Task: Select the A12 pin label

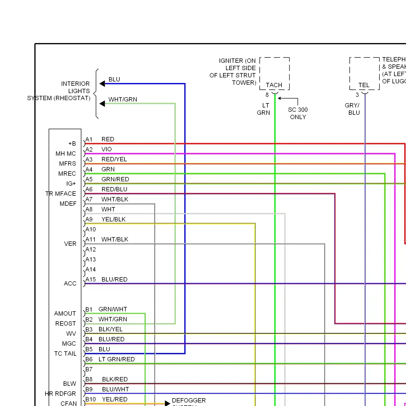Action: point(91,249)
